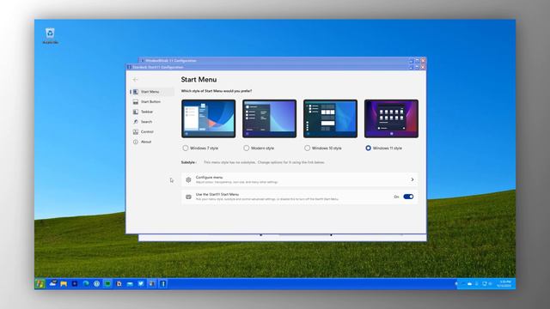Open the weather cloud taskbar icon
Image resolution: width=550 pixels, height=309 pixels.
pos(53,283)
